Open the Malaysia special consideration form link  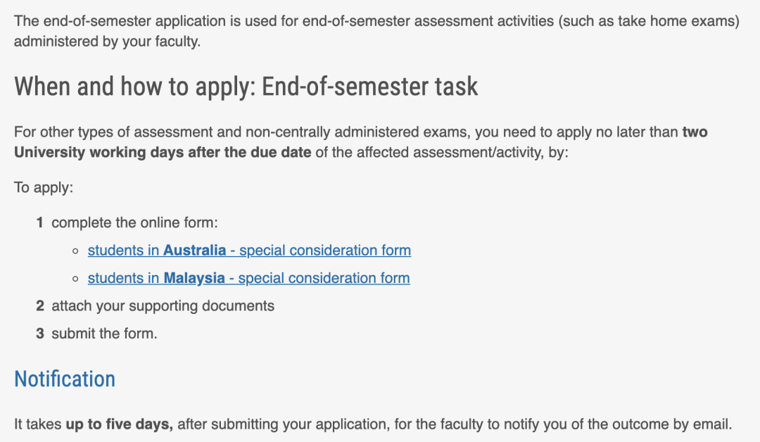tap(248, 278)
